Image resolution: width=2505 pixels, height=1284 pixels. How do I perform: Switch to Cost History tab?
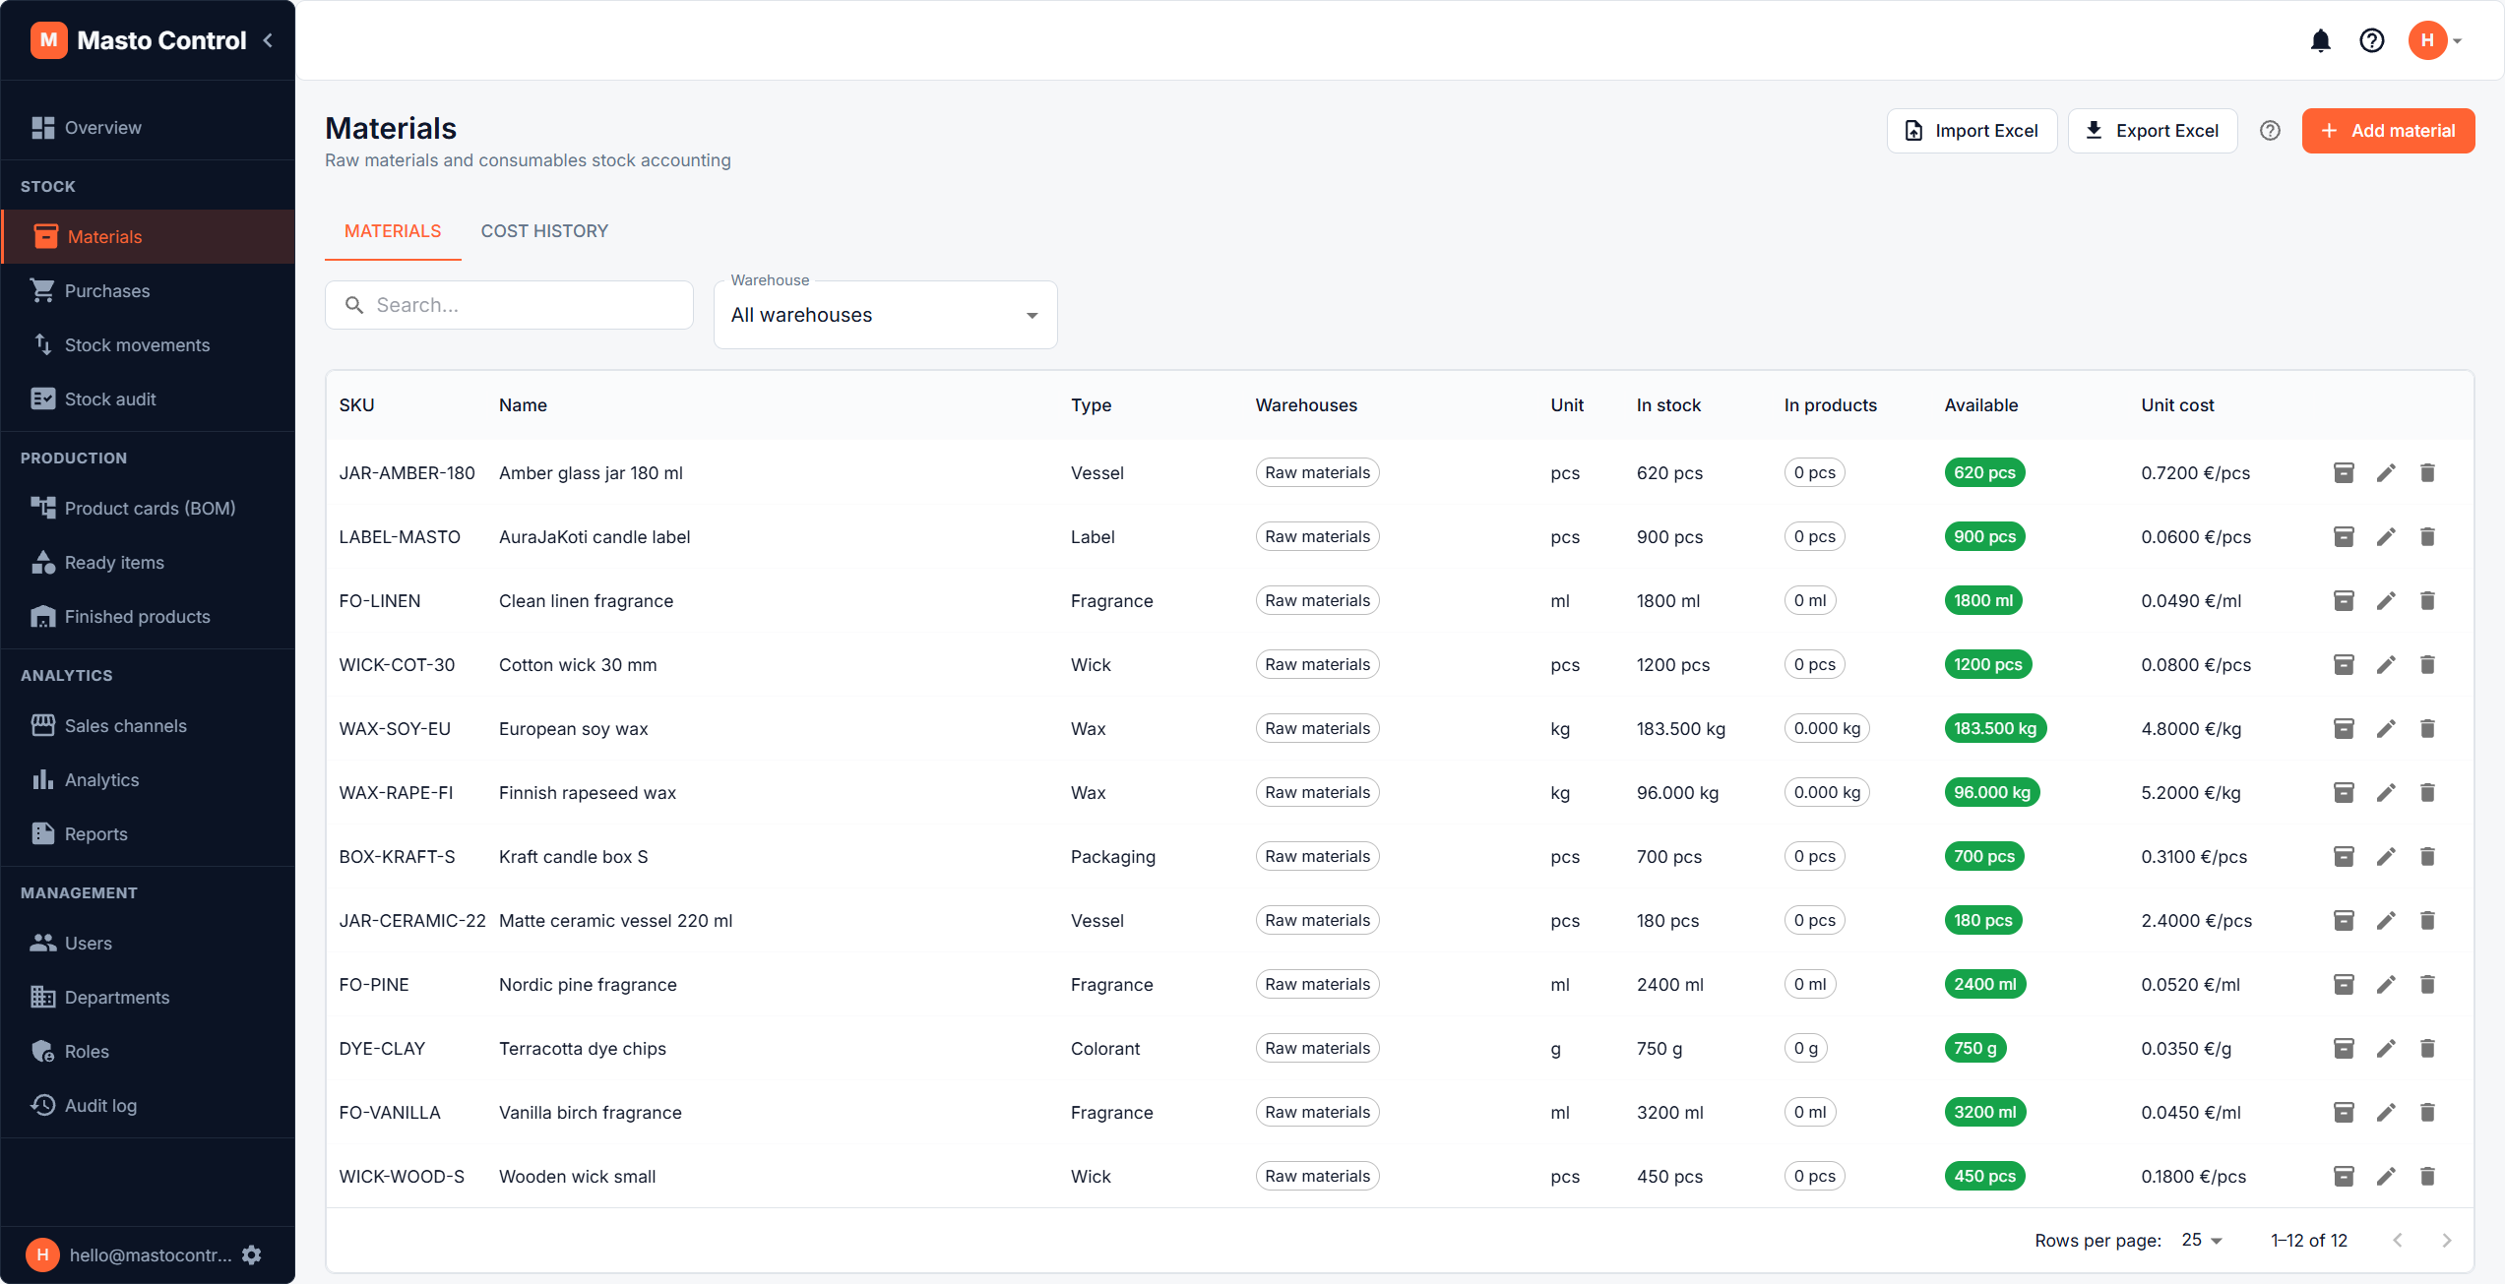pos(544,231)
